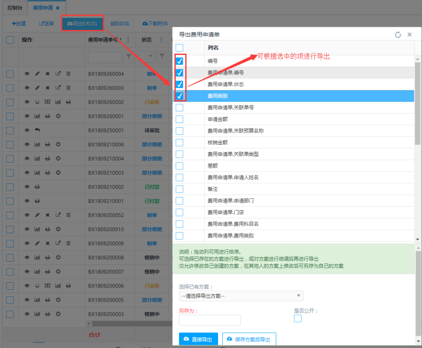Uncheck the 编号 column checkbox

tap(180, 61)
